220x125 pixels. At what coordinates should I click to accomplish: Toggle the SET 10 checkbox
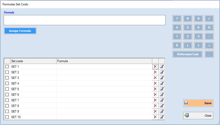point(7,117)
